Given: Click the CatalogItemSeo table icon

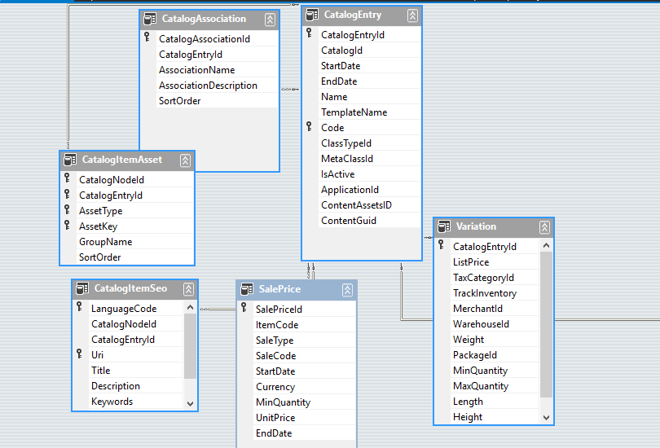Looking at the screenshot, I should 82,288.
